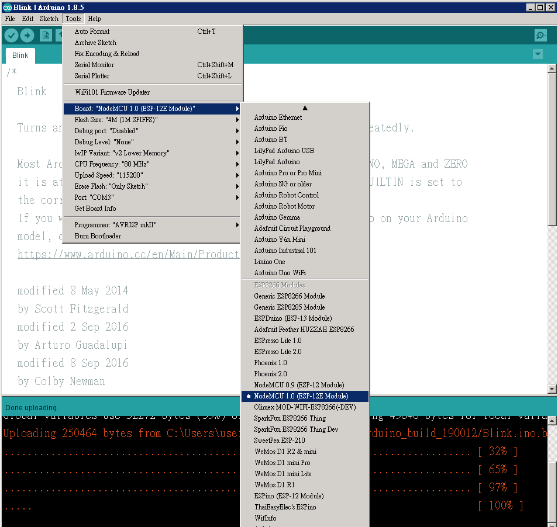Click 'by Colby Newman' comment line
This screenshot has height=527, width=558.
coord(61,382)
